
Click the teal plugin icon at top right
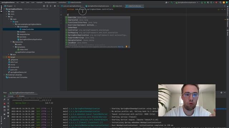click(x=227, y=2)
